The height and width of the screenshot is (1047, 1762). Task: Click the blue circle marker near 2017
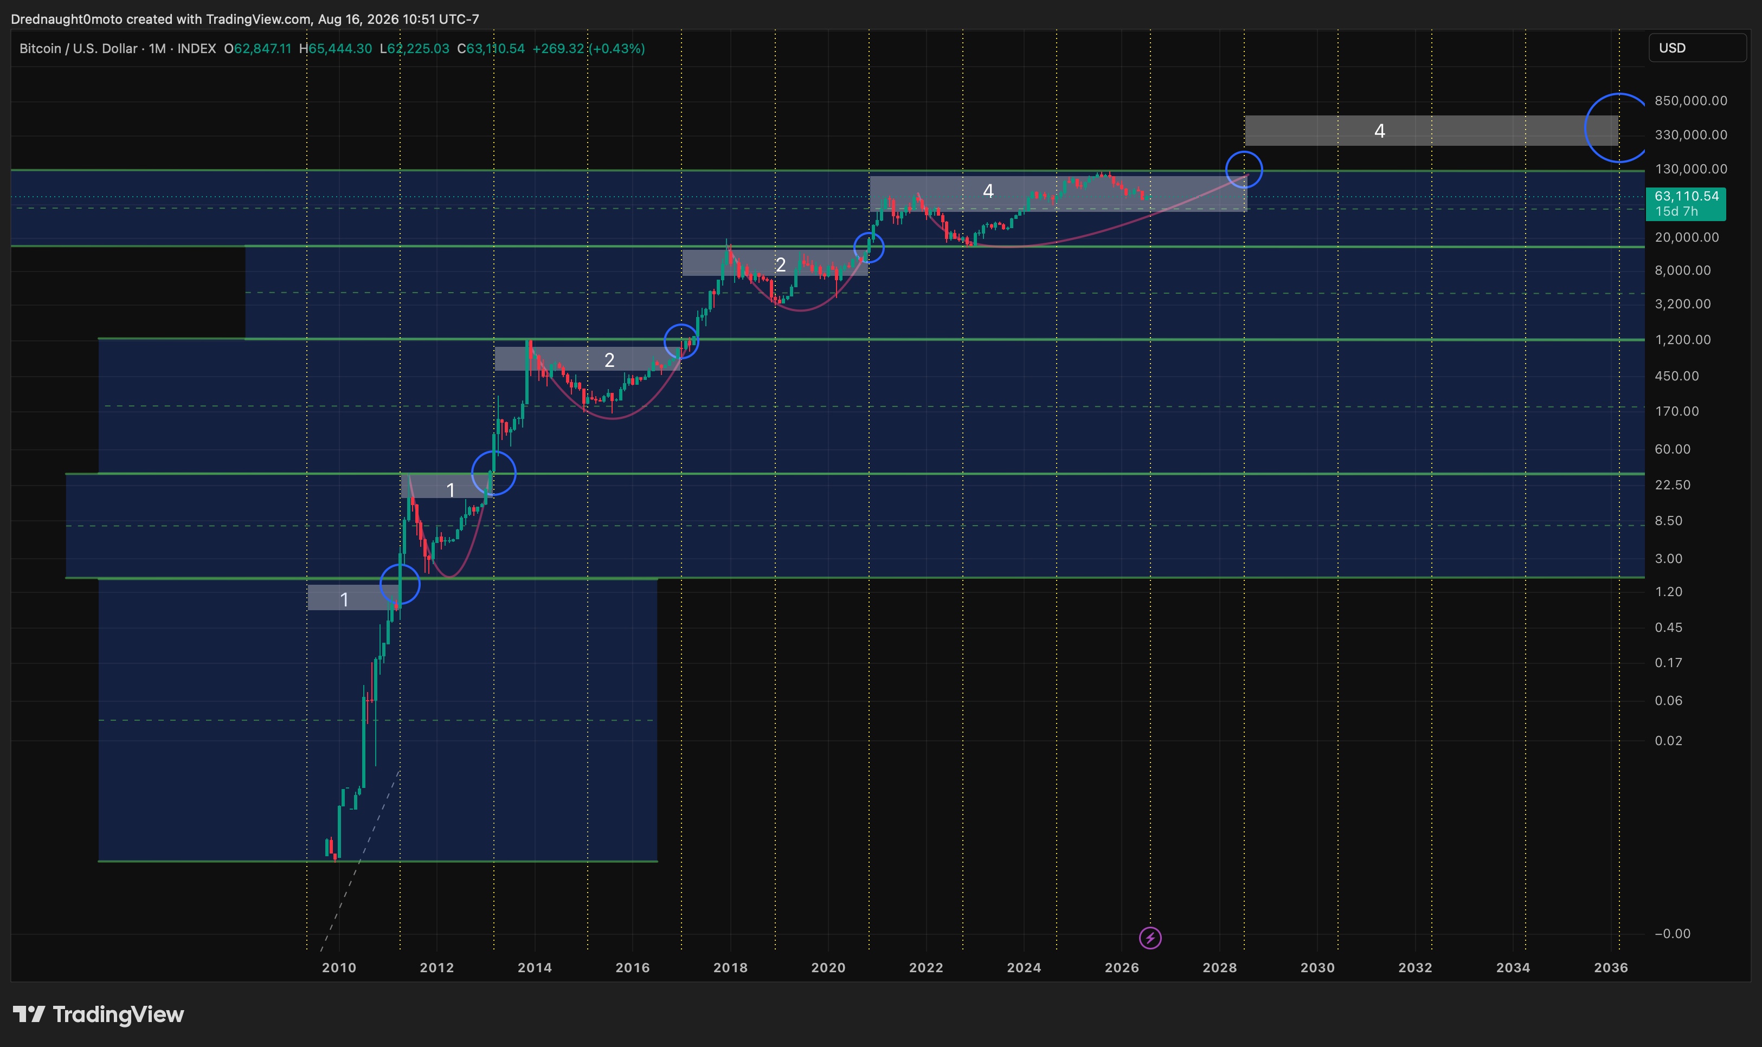point(681,341)
